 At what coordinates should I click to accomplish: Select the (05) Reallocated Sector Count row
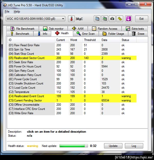click(x=72, y=58)
